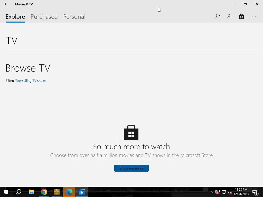
Task: Switch to Microsoft Edge in taskbar
Action: pos(69,192)
